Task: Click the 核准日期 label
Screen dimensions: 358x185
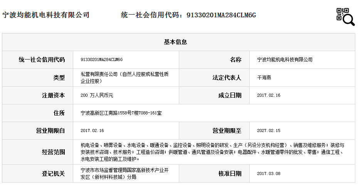Action: [x=230, y=173]
